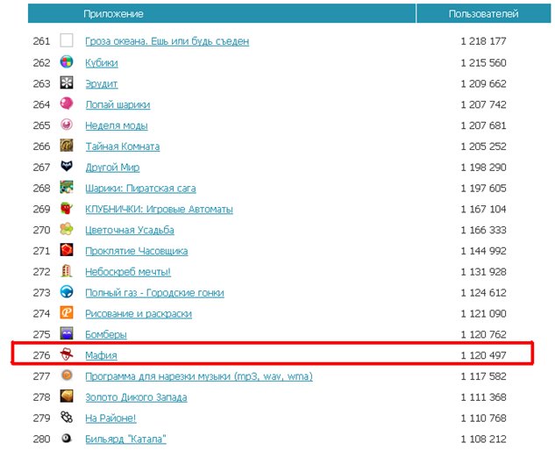Open the Программа для нарезки музыки link
The image size is (555, 450).
click(198, 376)
